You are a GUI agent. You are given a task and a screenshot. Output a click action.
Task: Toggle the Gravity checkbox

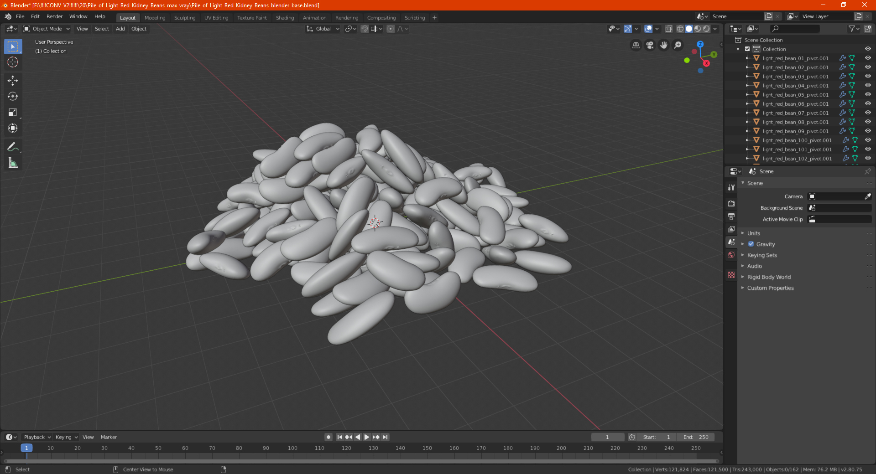coord(751,244)
